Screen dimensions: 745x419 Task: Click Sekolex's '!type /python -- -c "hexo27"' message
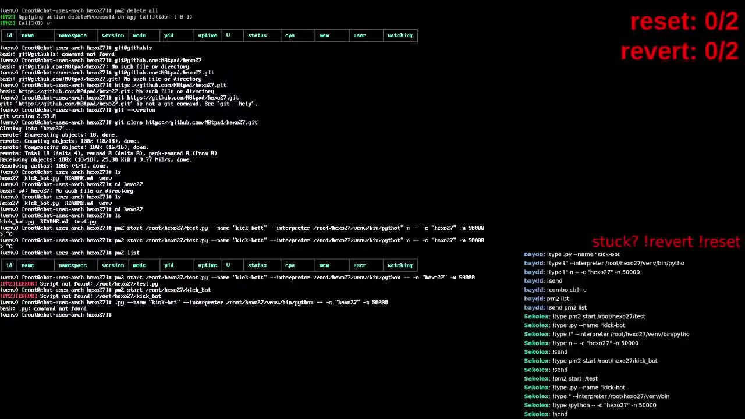pos(590,405)
